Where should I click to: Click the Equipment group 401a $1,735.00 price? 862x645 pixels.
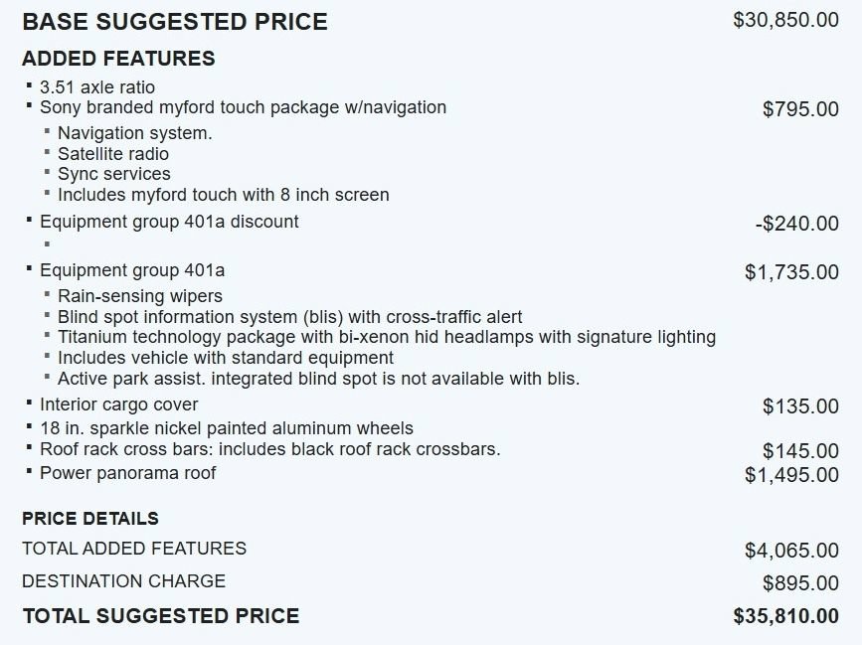[791, 272]
